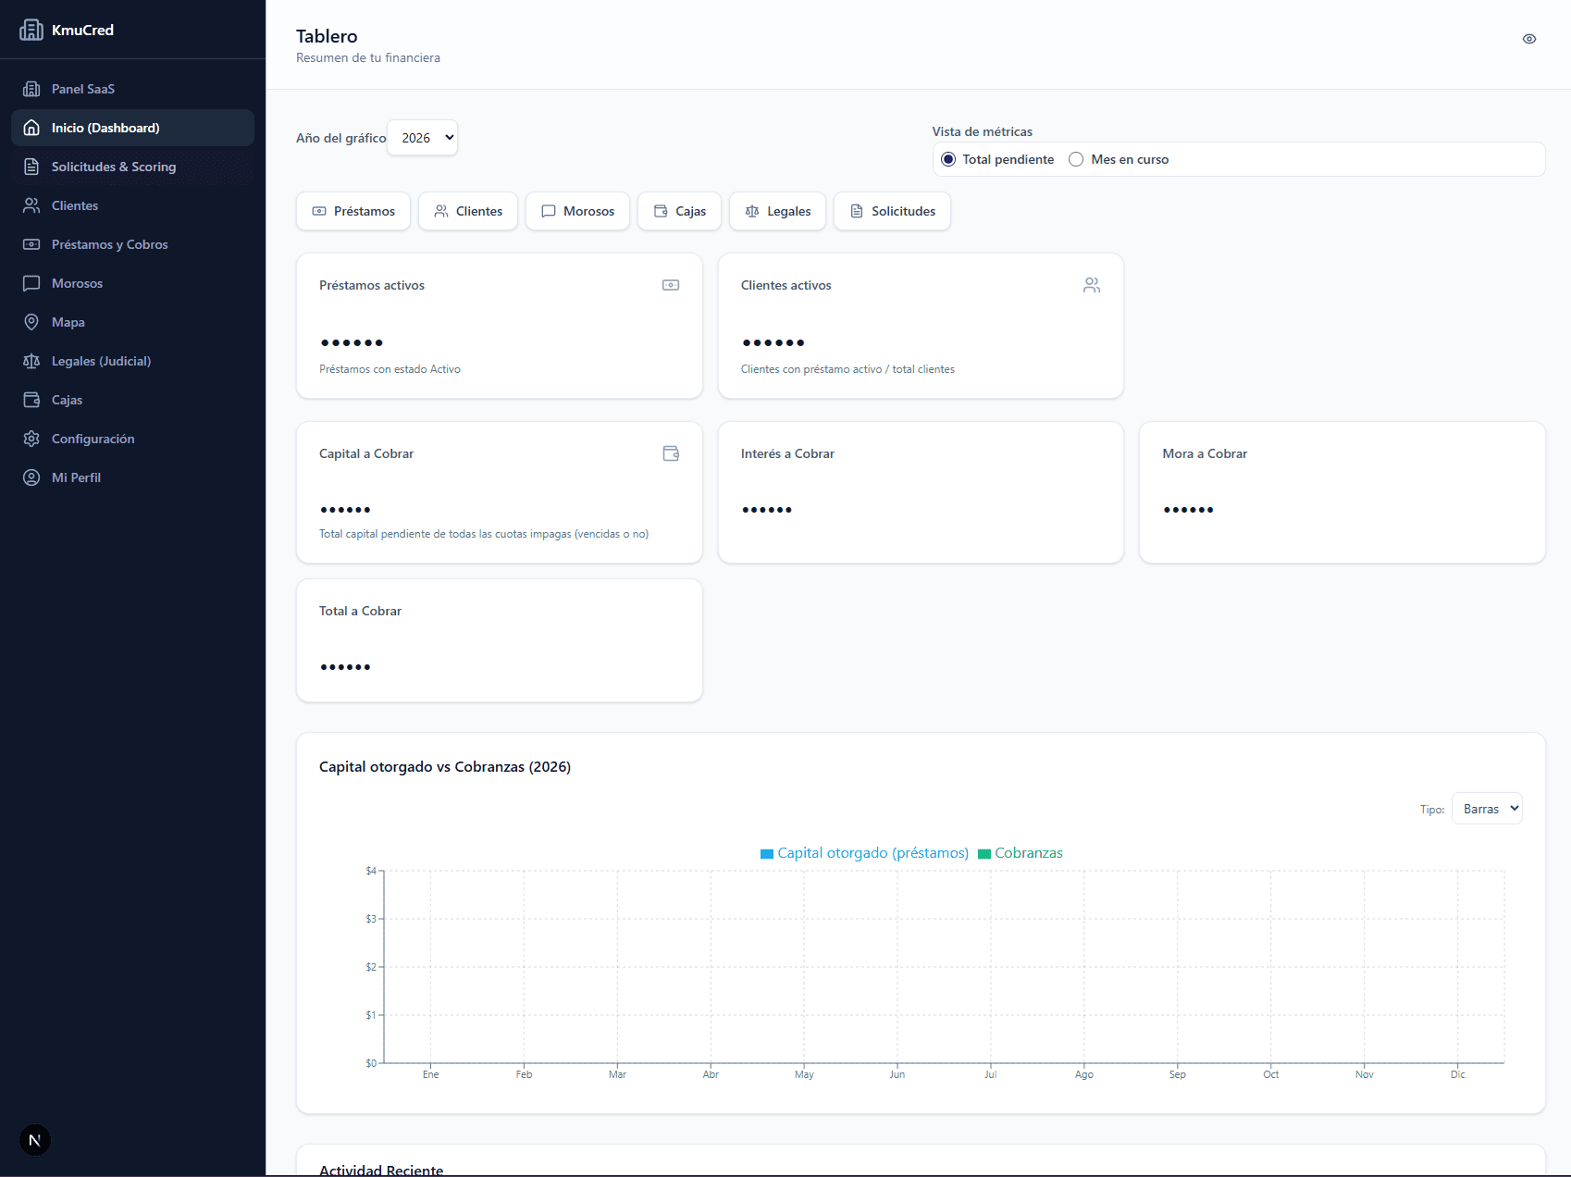Click the wallet icon in Capital a Cobrar card
Viewport: 1571px width, 1177px height.
click(x=671, y=453)
